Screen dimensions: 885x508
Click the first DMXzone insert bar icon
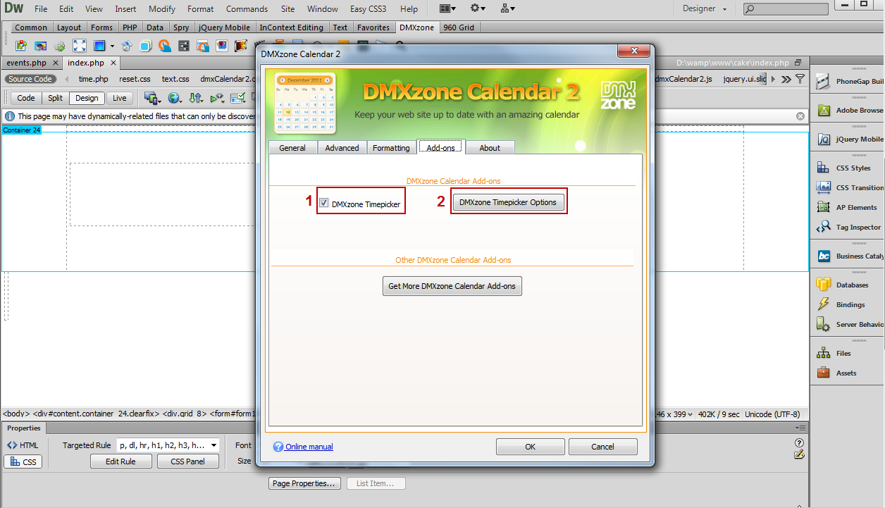coord(21,46)
